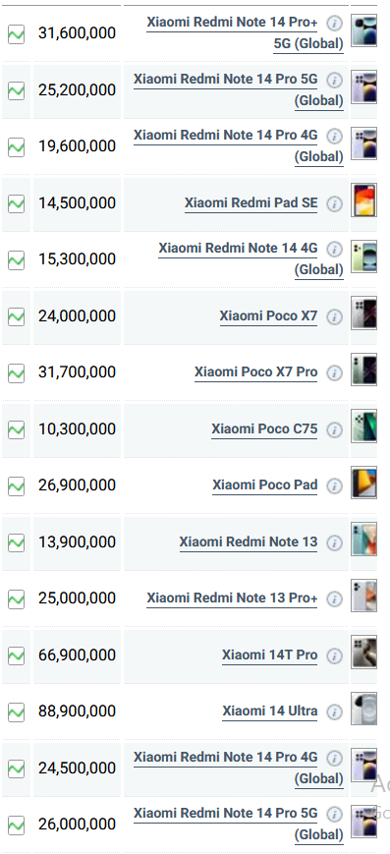Open chart icon for Xiaomi Redmi Note 13
The image size is (390, 854).
pos(17,542)
